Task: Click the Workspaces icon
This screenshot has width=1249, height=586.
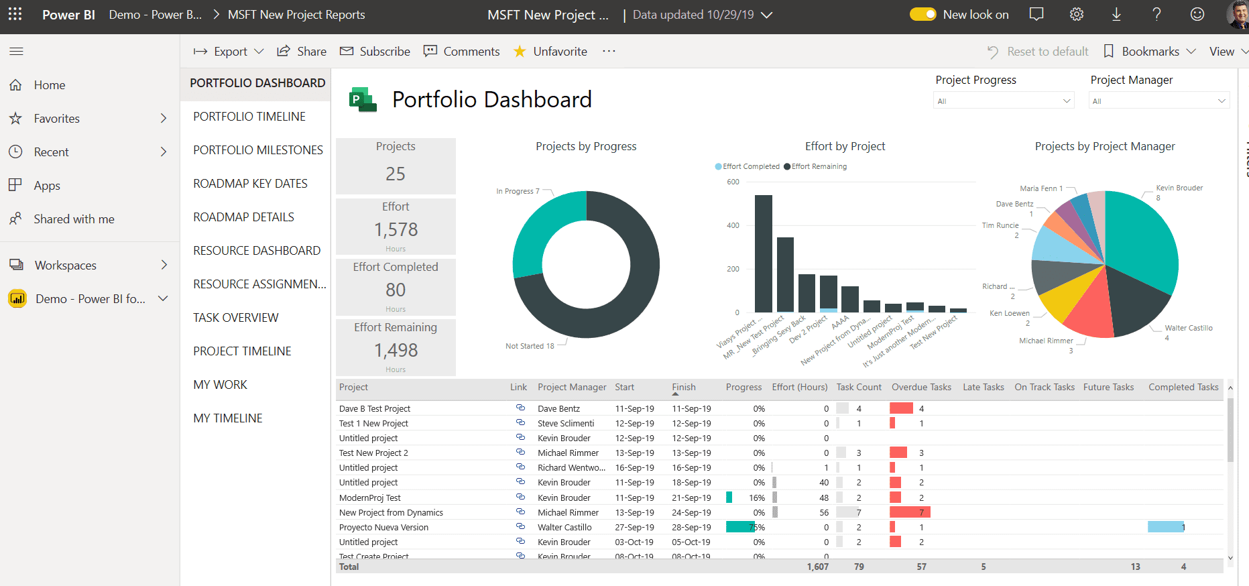Action: click(16, 265)
